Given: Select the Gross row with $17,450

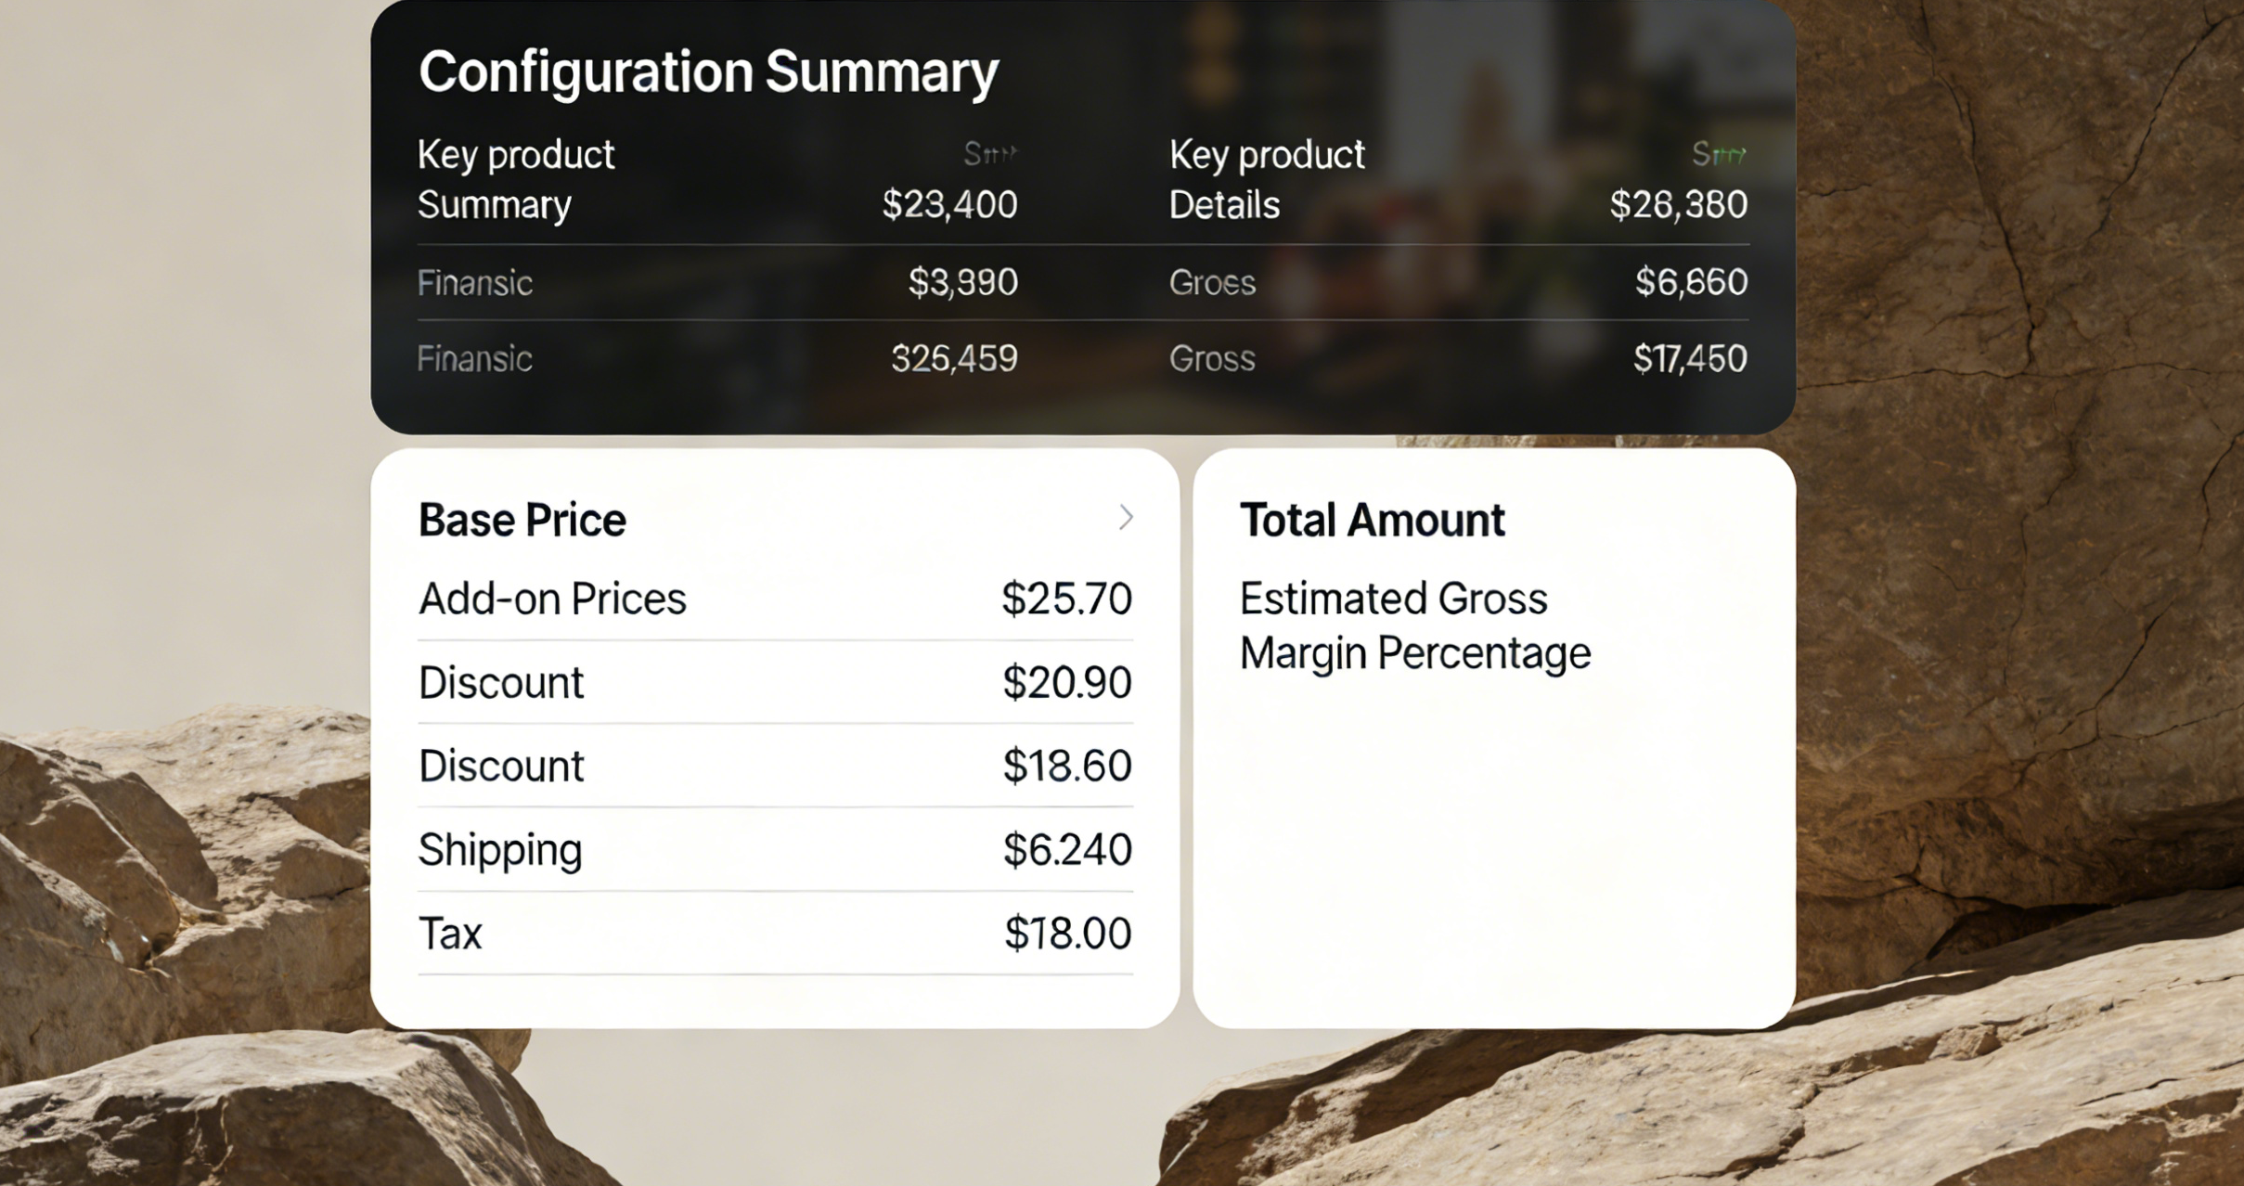Looking at the screenshot, I should pos(1457,358).
